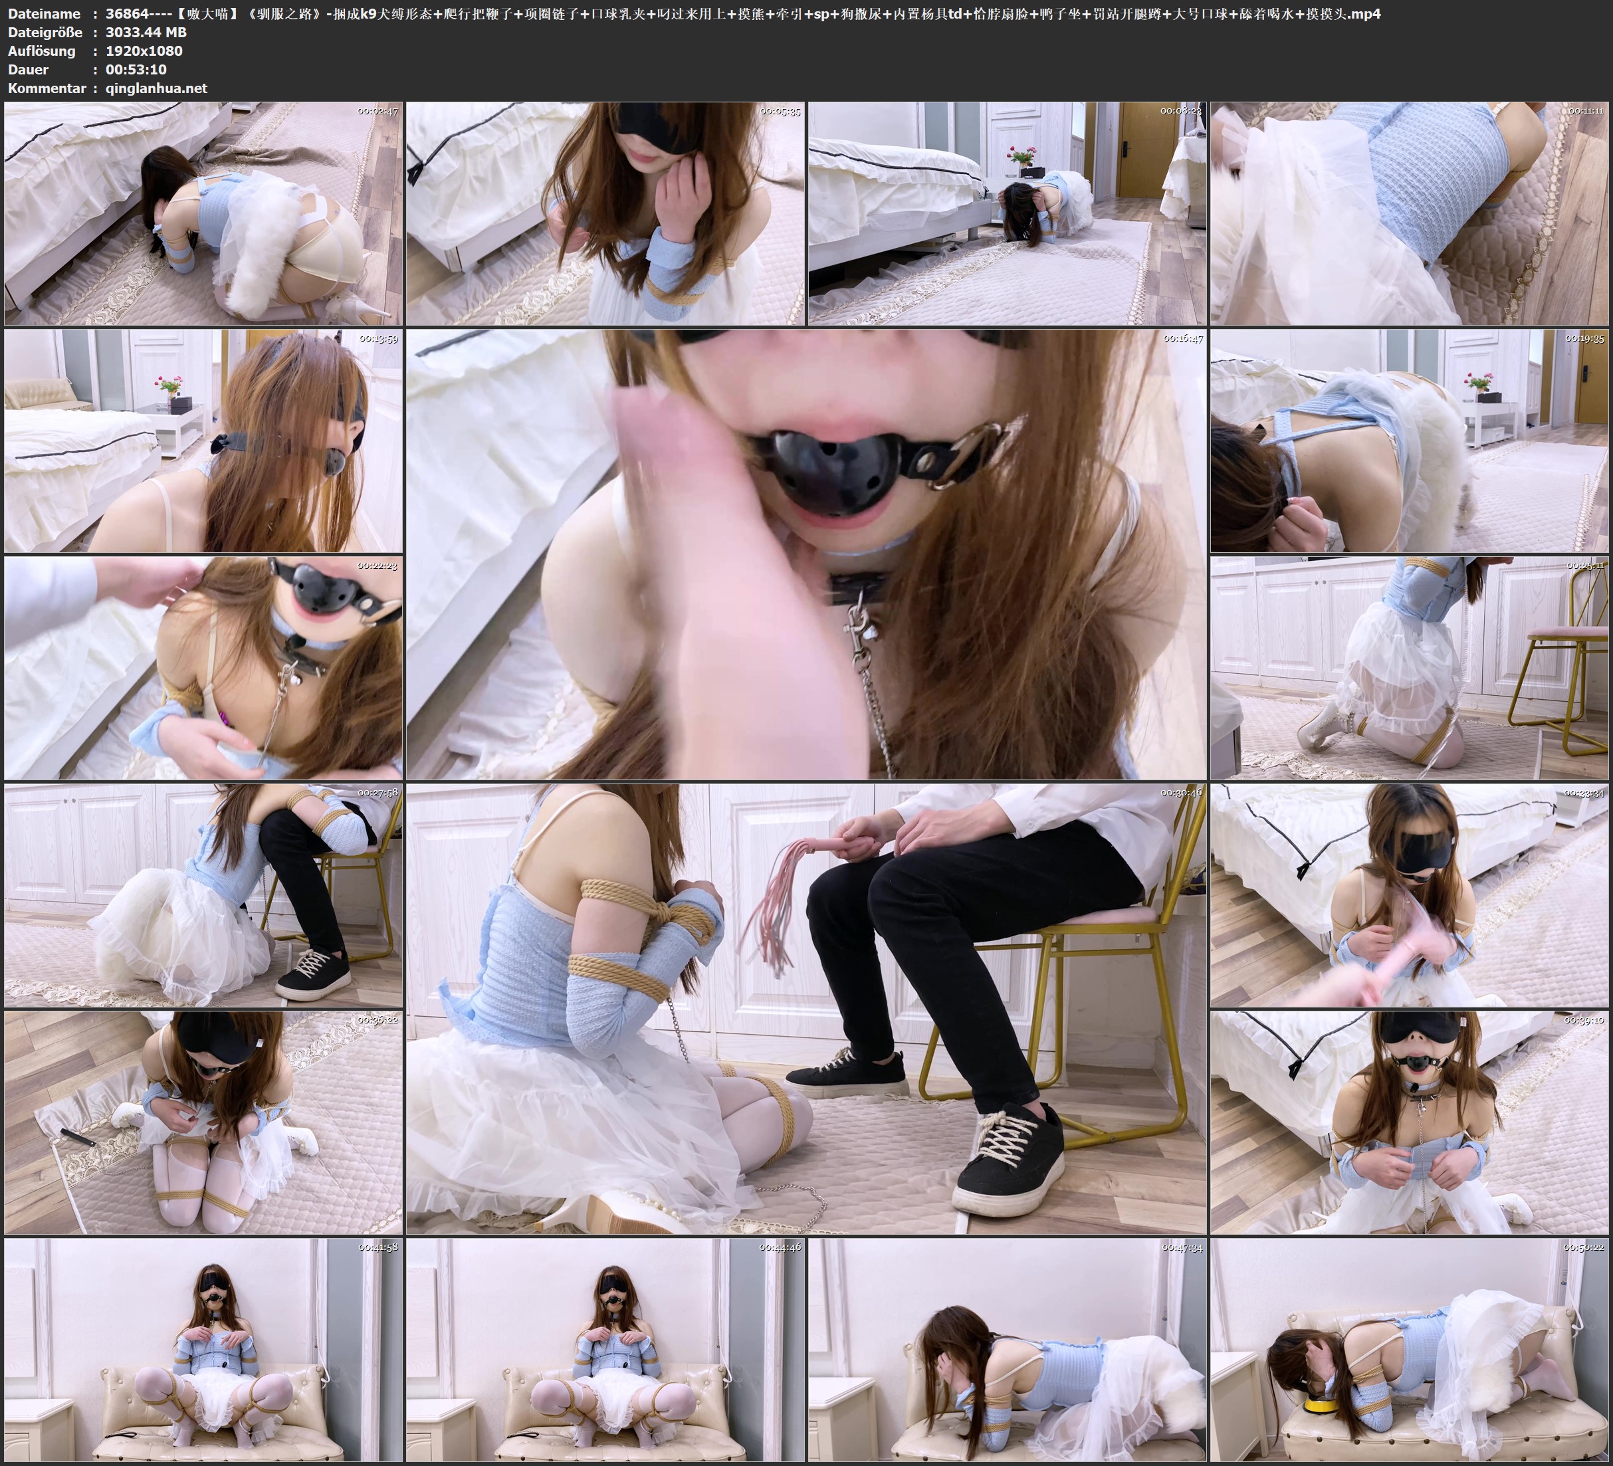Click the frame timestamped 00:36:22
This screenshot has height=1466, width=1613.
pyautogui.click(x=203, y=1121)
